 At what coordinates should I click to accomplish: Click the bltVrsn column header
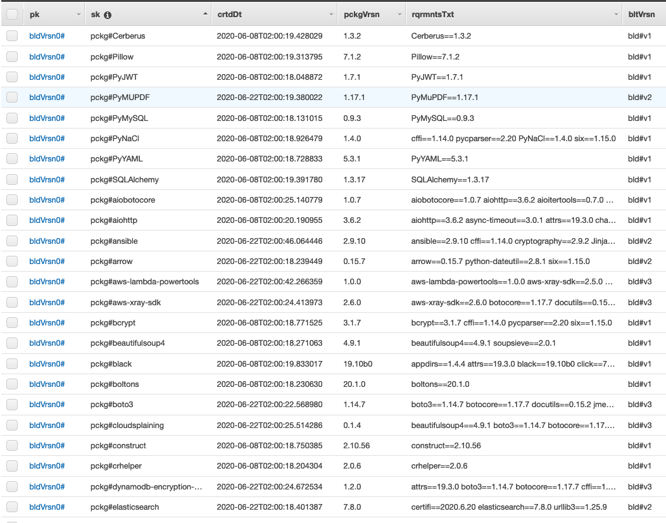(641, 15)
